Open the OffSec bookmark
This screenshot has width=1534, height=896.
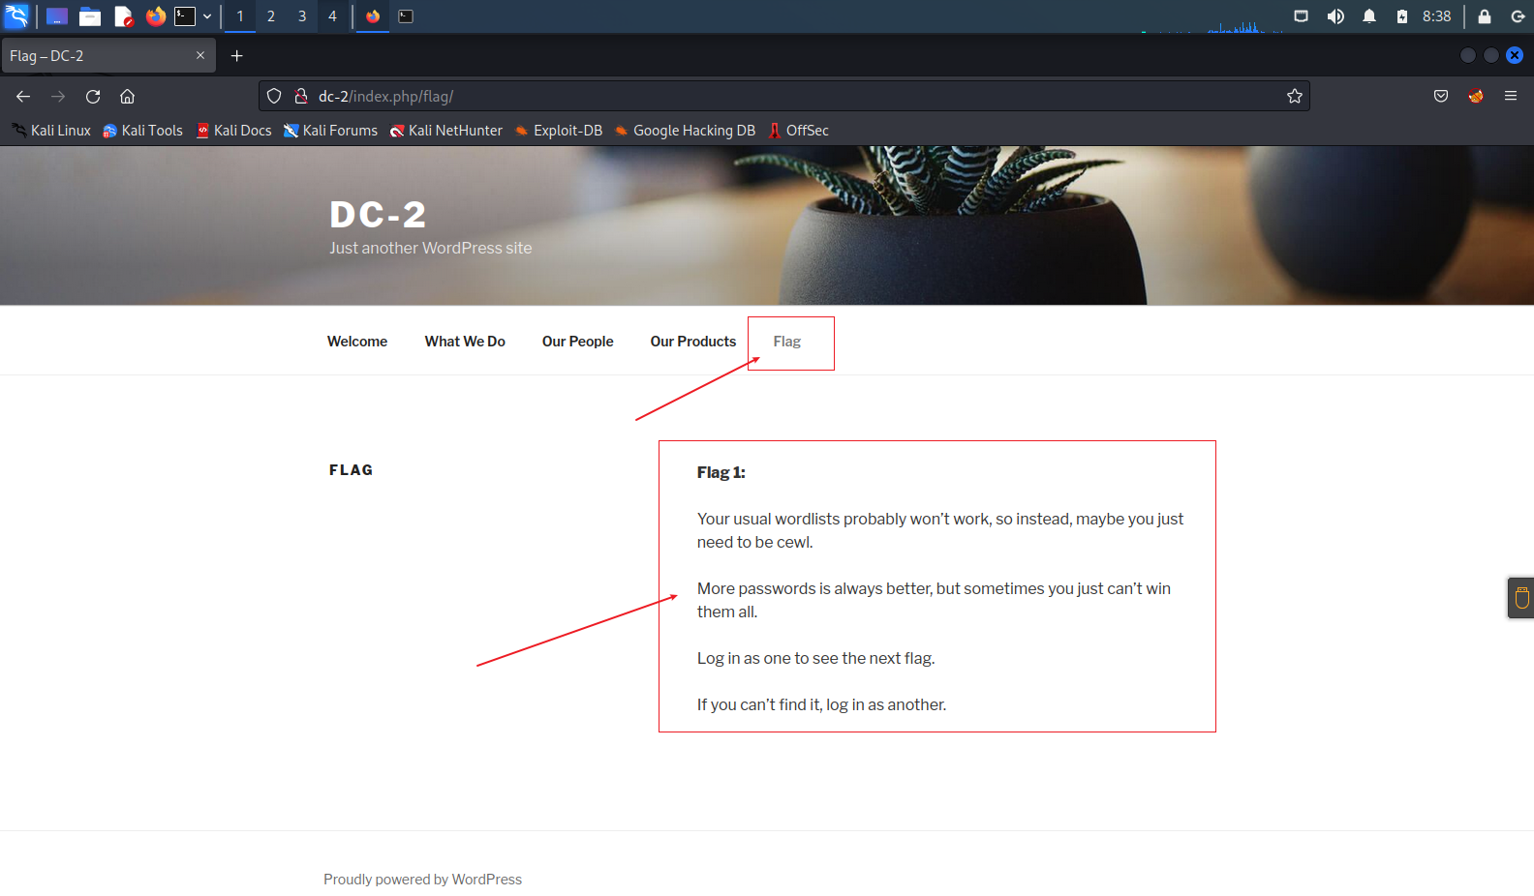(x=798, y=131)
